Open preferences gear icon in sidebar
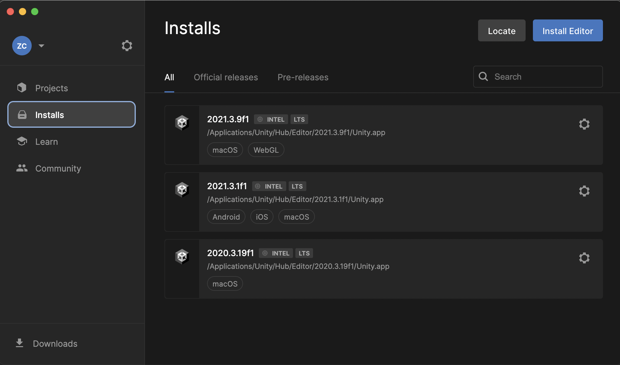620x365 pixels. [x=127, y=46]
